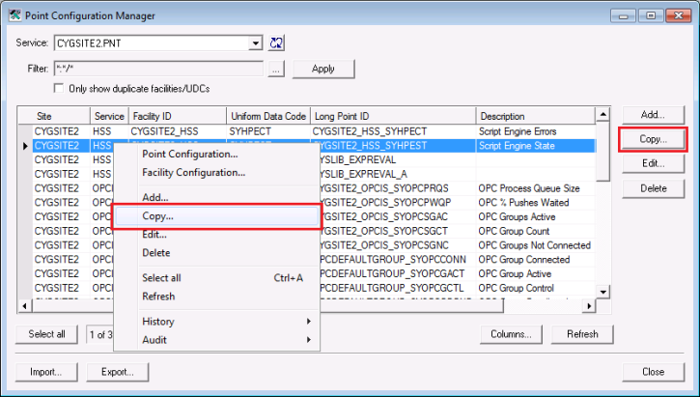Click the horizontal scrollbar thumb
This screenshot has height=397, width=700.
(x=267, y=306)
